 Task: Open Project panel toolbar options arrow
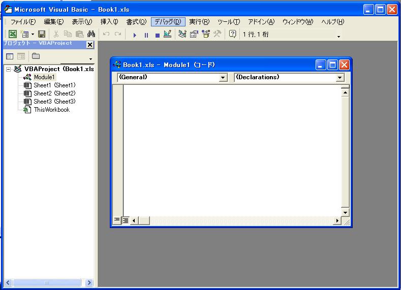[x=90, y=59]
